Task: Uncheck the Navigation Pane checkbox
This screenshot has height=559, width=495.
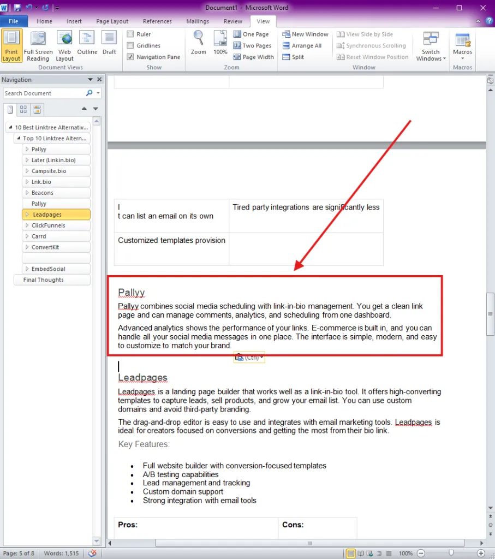Action: tap(130, 57)
